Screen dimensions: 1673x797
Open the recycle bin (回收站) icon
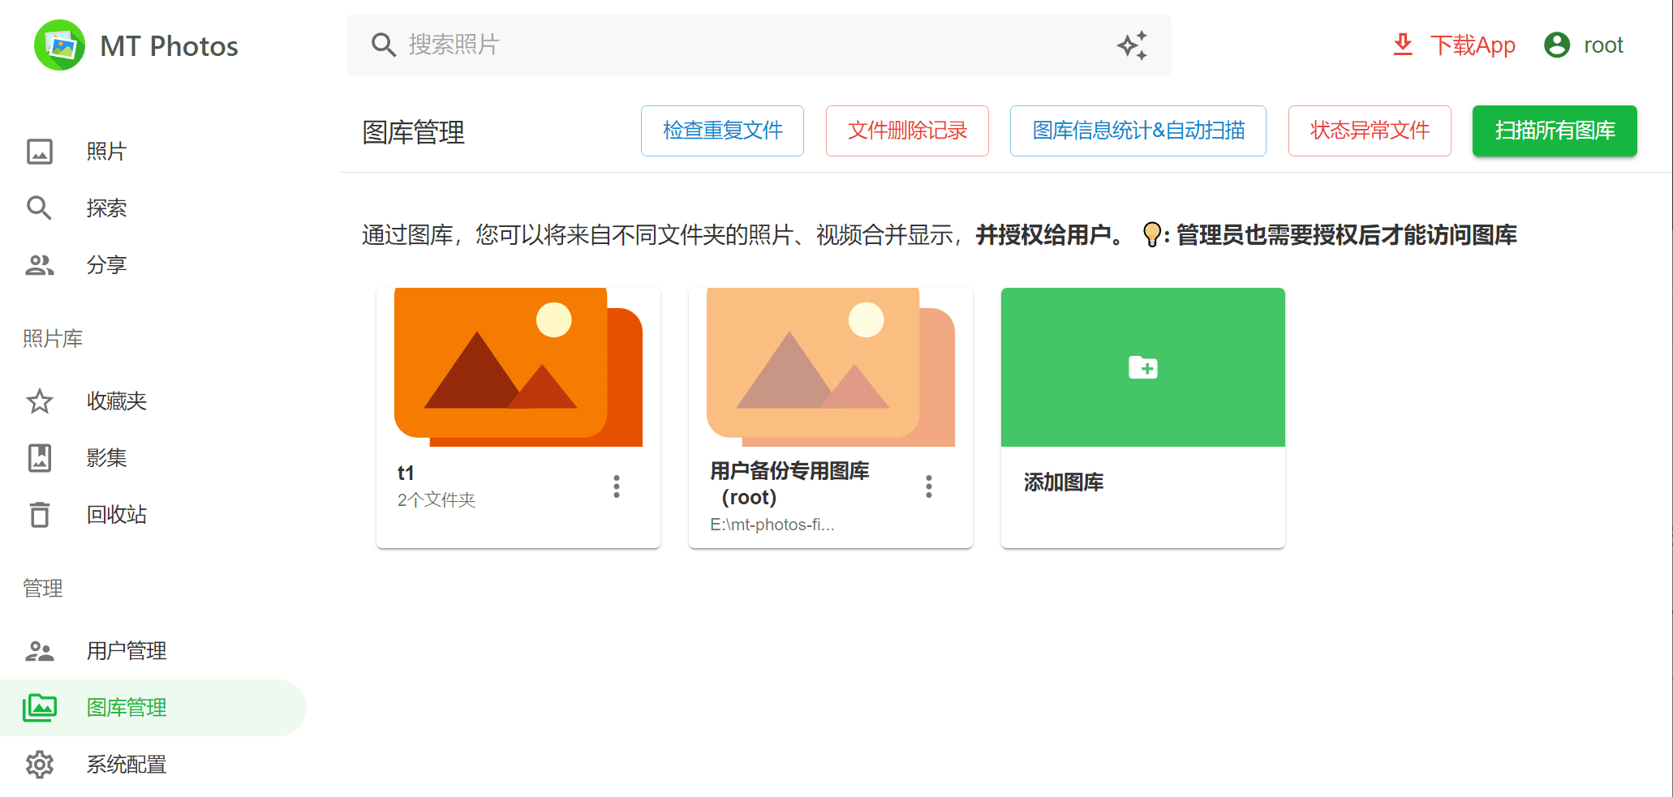(40, 515)
